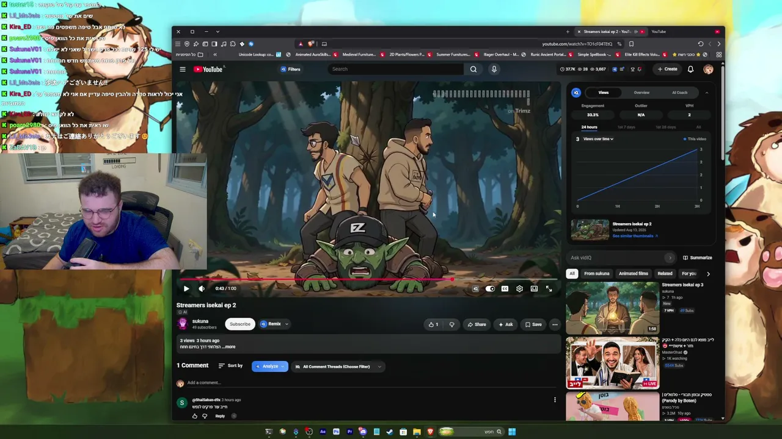Bookmark this page in the address bar
This screenshot has width=782, height=439.
point(631,44)
